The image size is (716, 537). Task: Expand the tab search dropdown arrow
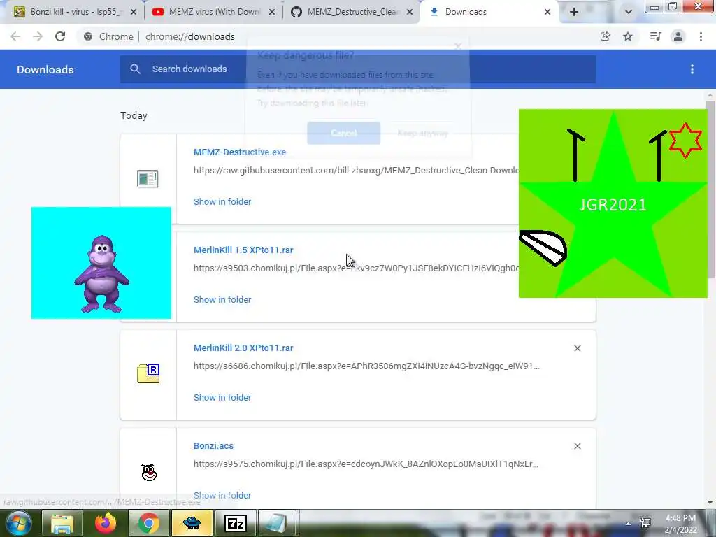tap(629, 12)
